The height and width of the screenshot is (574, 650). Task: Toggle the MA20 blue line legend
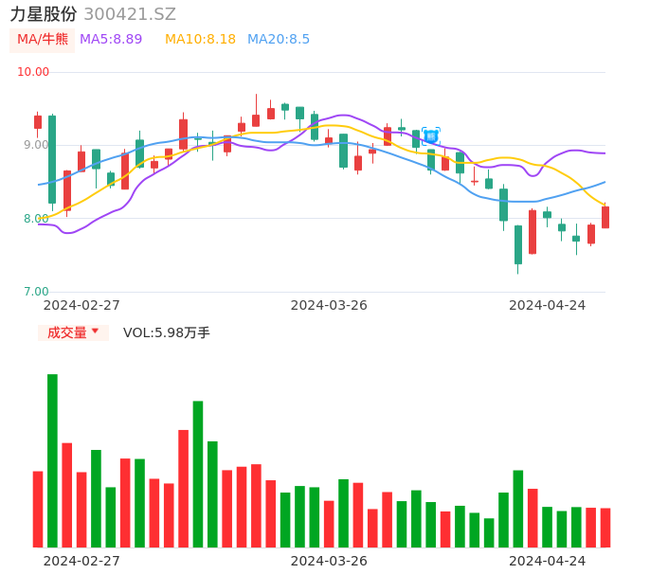tap(279, 40)
